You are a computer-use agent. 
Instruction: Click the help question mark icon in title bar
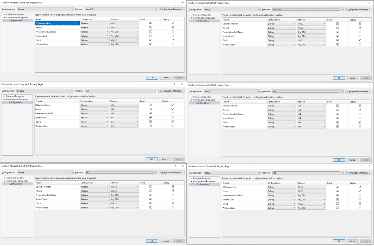pyautogui.click(x=175, y=3)
